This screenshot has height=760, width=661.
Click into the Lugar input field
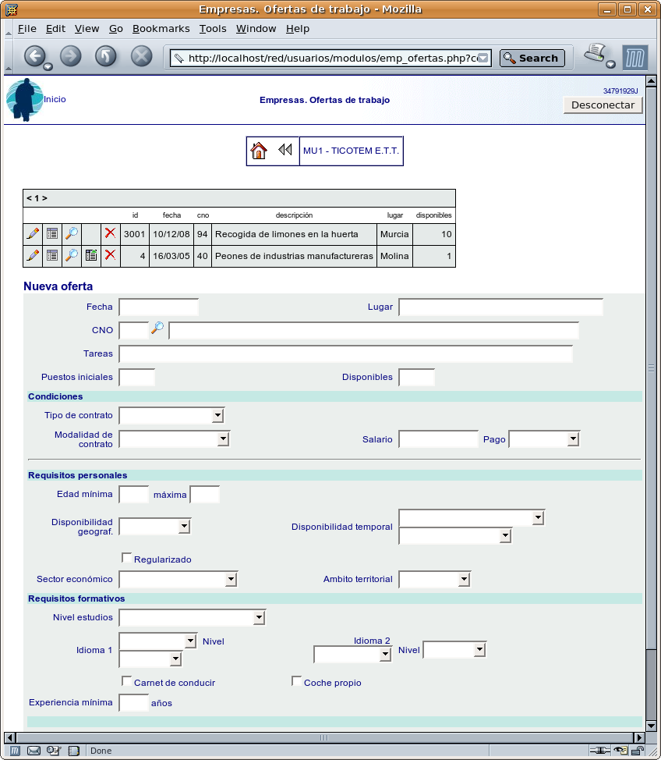[x=500, y=307]
